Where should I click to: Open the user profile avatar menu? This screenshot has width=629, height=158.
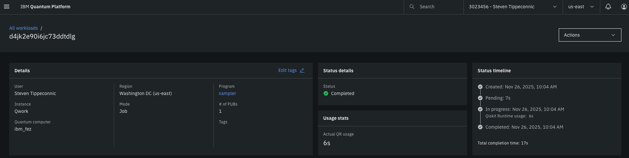[623, 7]
